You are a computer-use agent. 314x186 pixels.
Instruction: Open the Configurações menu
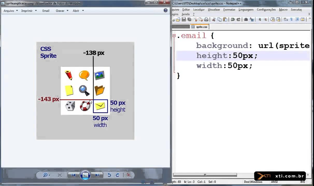click(266, 10)
